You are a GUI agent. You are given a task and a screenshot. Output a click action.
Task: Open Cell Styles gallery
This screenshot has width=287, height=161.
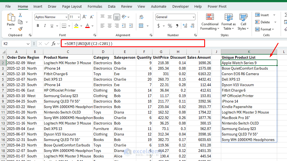[x=243, y=22]
